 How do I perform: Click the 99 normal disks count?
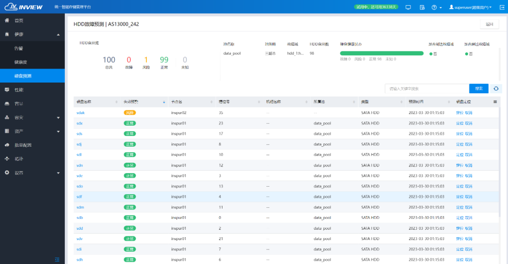pyautogui.click(x=164, y=60)
